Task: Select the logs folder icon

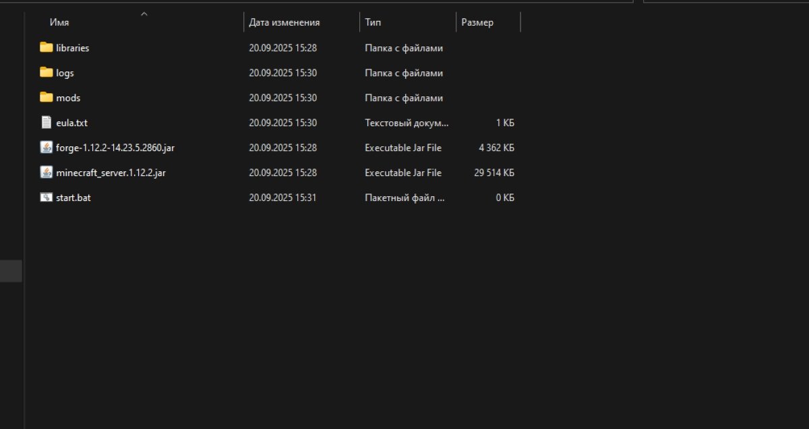Action: click(46, 72)
